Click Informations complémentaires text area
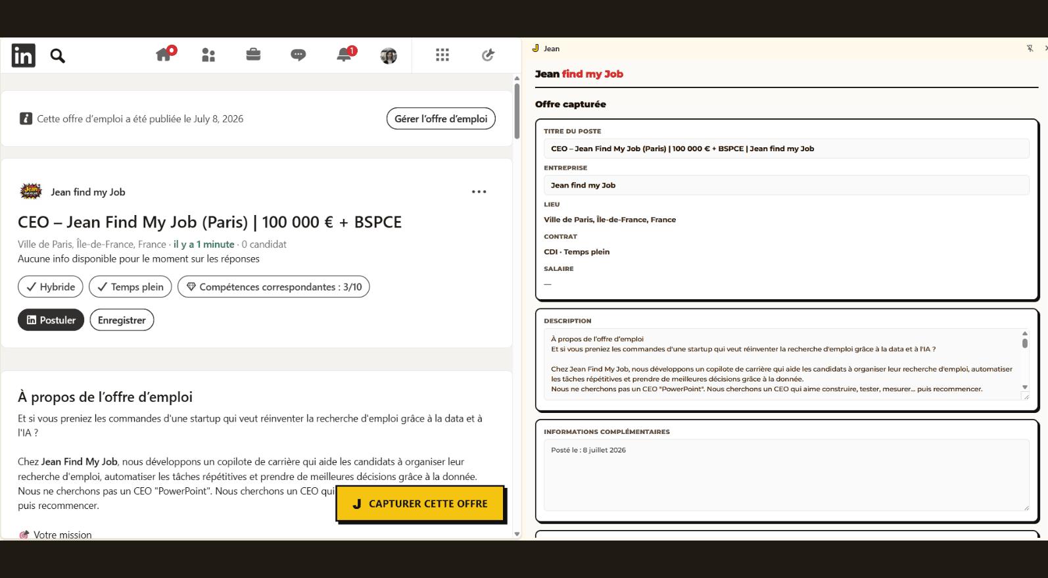 786,475
